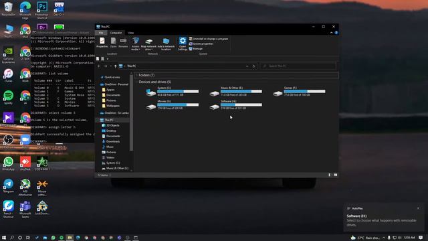The width and height of the screenshot is (428, 241).
Task: Open the Telegram desktop icon
Action: coord(8,186)
